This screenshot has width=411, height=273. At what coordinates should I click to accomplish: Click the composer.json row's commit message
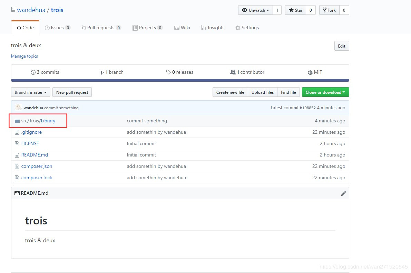156,166
